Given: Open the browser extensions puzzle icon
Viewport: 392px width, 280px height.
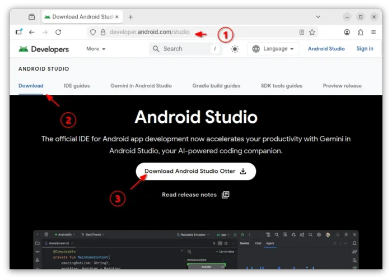Looking at the screenshot, I should click(361, 33).
